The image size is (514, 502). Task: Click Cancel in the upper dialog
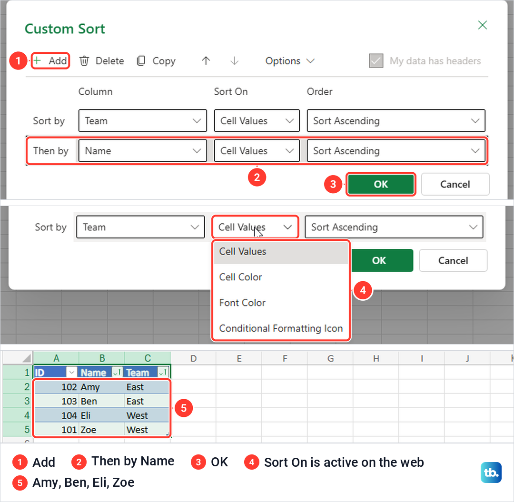pyautogui.click(x=455, y=184)
